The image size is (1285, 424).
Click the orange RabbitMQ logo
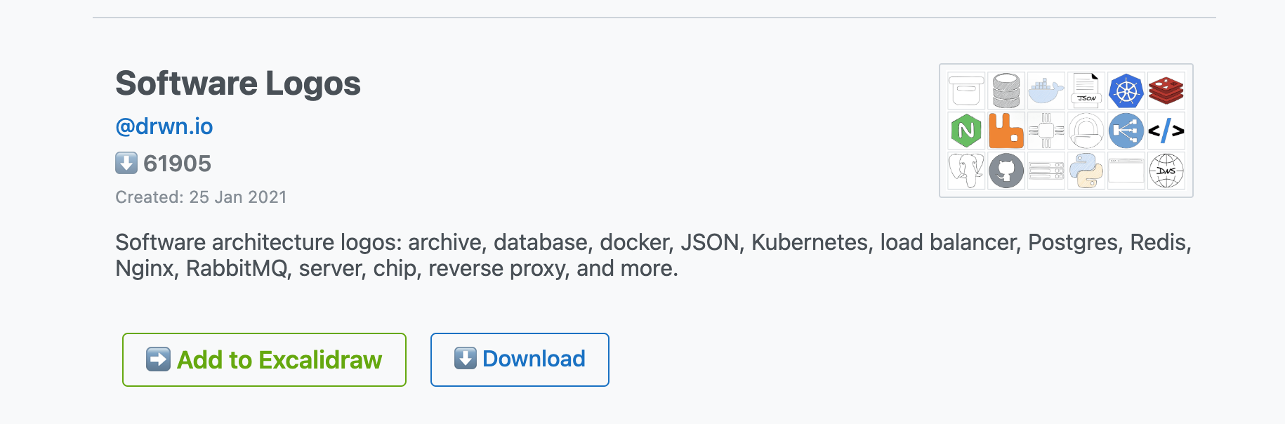pyautogui.click(x=1006, y=131)
